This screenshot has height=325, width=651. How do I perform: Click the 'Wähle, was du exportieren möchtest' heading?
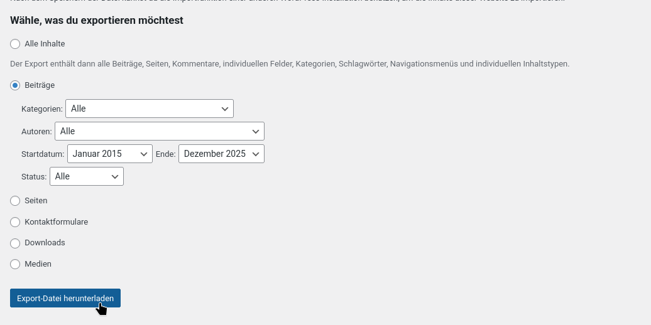97,20
